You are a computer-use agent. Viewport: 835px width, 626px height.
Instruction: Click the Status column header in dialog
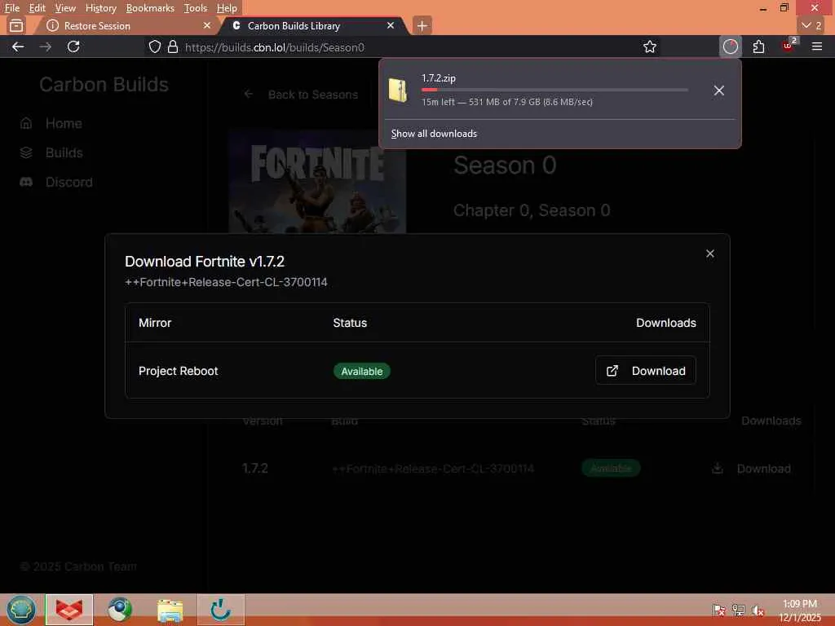pos(350,323)
